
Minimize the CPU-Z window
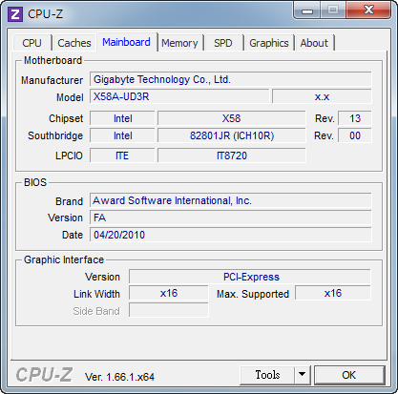307,10
